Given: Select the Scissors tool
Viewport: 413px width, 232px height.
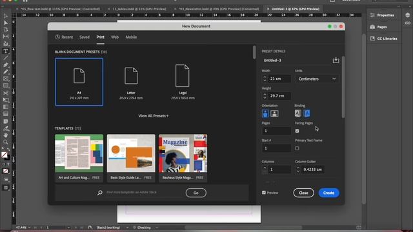Looking at the screenshot, I should (x=6, y=93).
